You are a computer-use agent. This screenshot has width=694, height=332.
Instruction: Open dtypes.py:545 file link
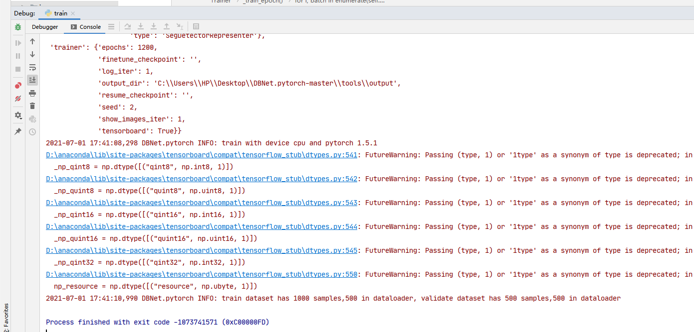(202, 250)
